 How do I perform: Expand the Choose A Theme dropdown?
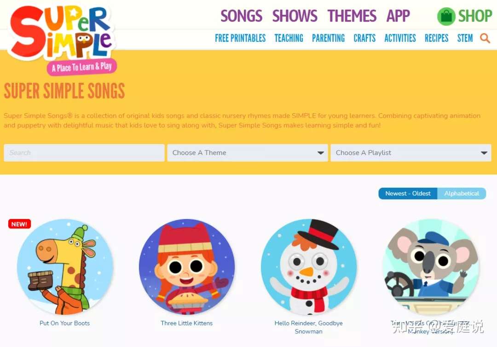pyautogui.click(x=248, y=153)
